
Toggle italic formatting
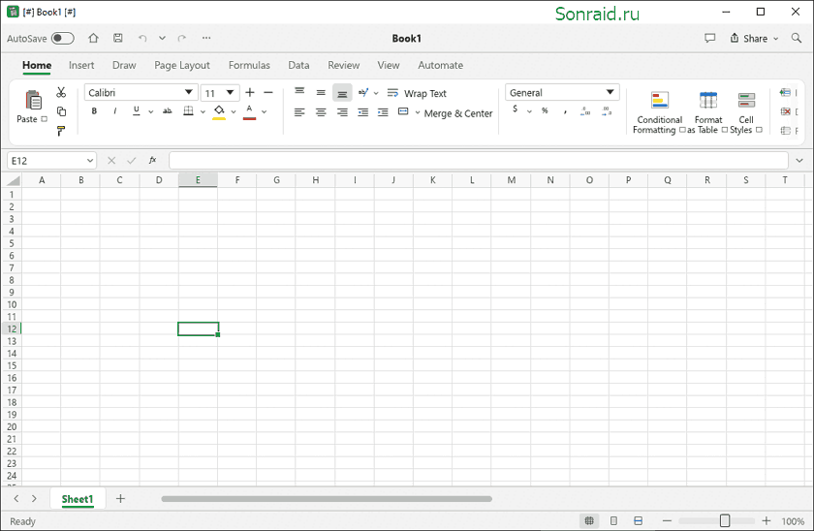tap(114, 111)
